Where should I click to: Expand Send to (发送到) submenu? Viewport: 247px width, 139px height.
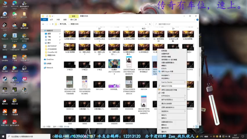pos(172,111)
